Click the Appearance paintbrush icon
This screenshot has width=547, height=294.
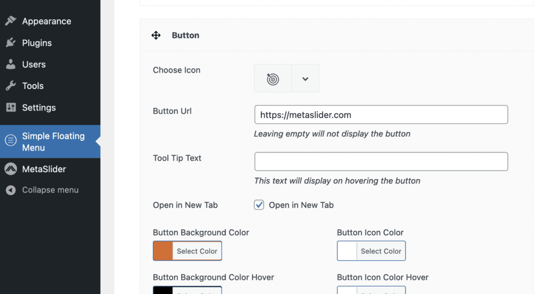point(10,21)
